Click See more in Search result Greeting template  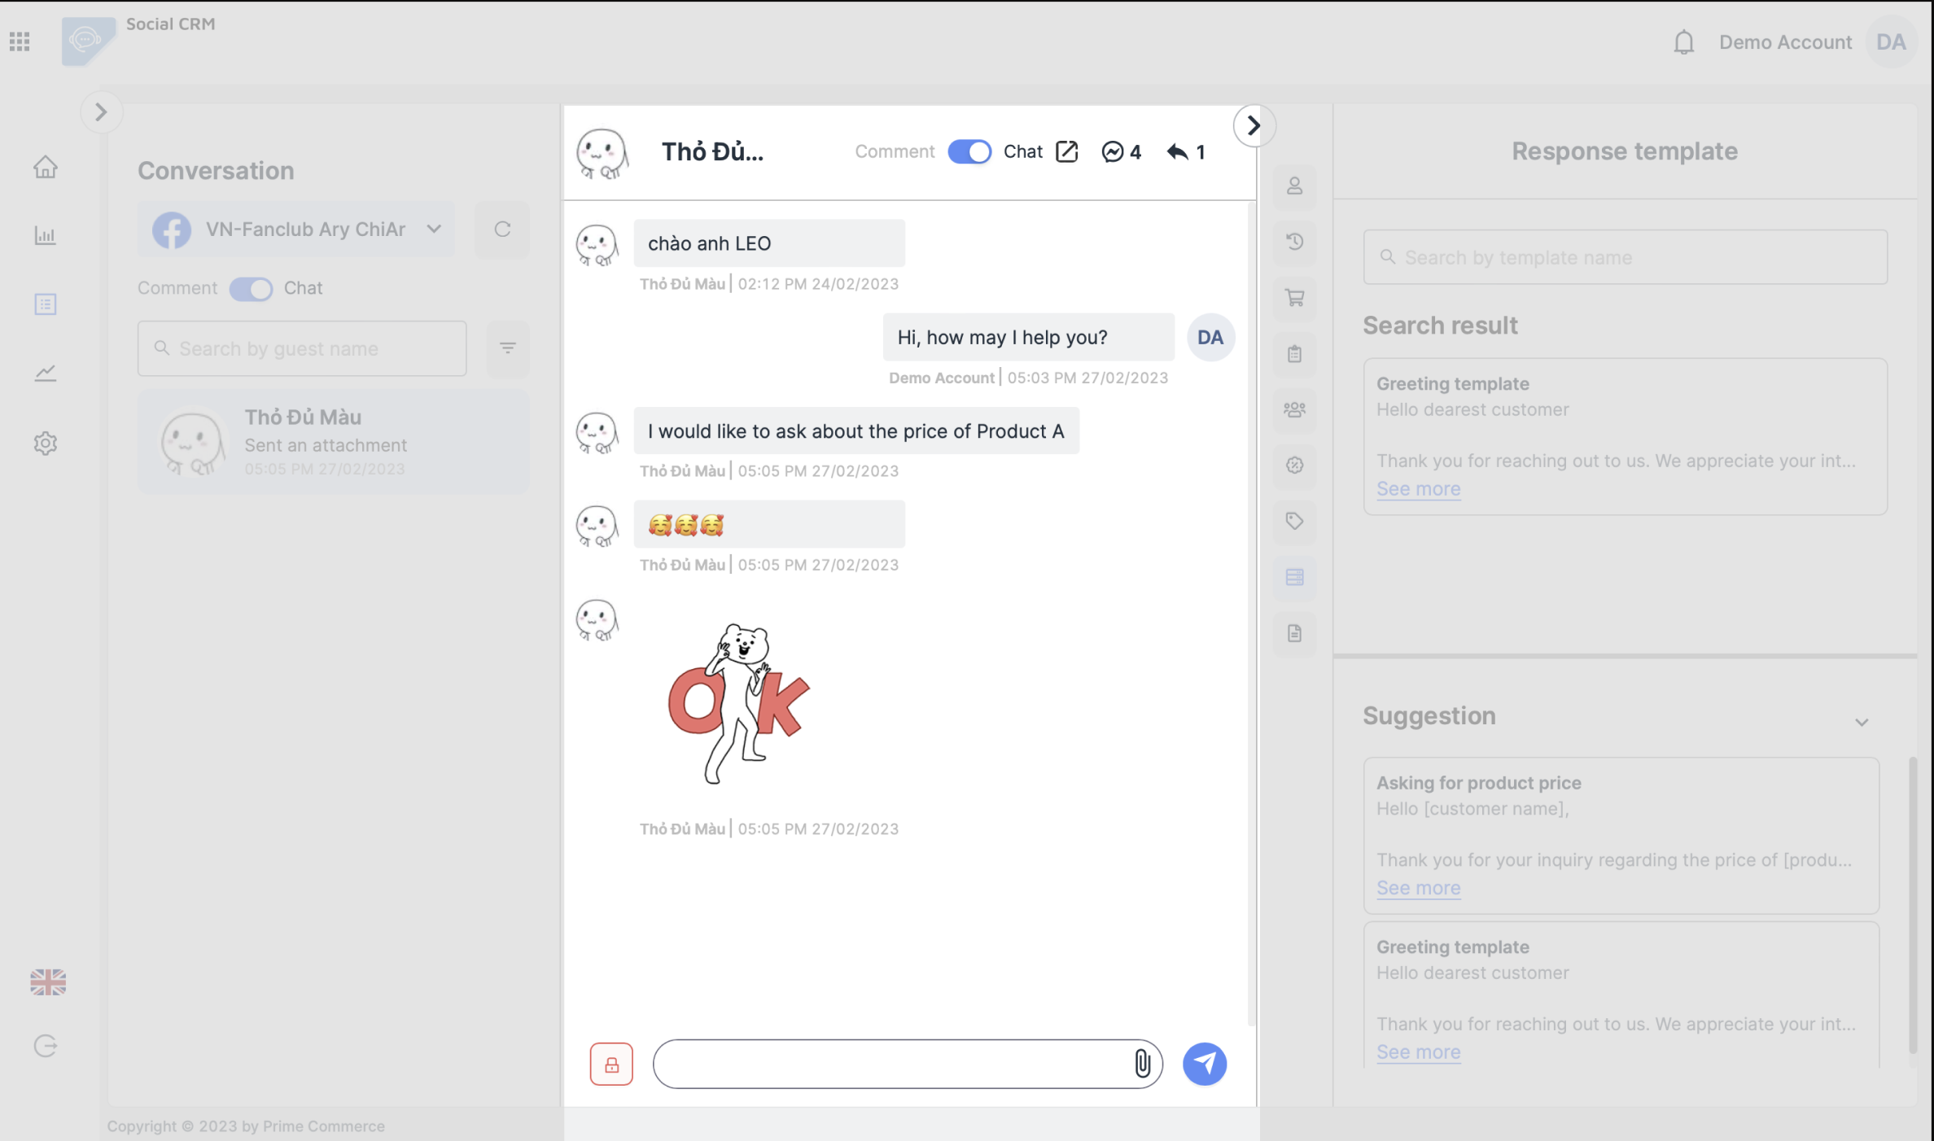coord(1418,489)
